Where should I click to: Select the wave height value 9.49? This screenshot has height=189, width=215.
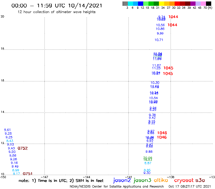(15, 167)
